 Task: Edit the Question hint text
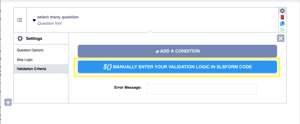click(49, 23)
